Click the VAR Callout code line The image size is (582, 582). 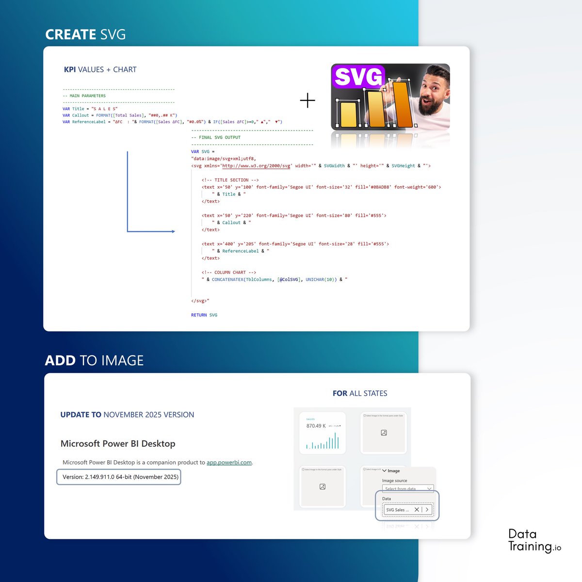point(120,115)
